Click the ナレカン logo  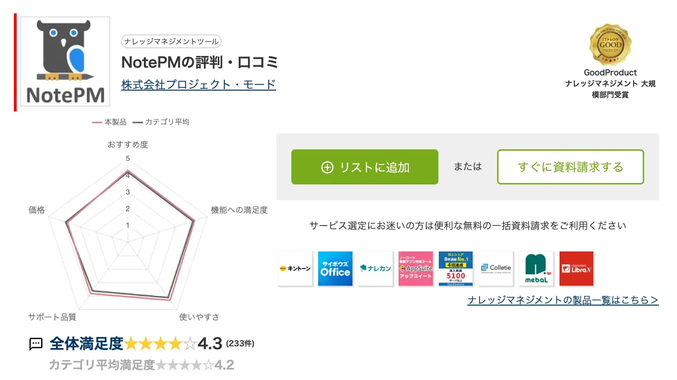point(375,268)
